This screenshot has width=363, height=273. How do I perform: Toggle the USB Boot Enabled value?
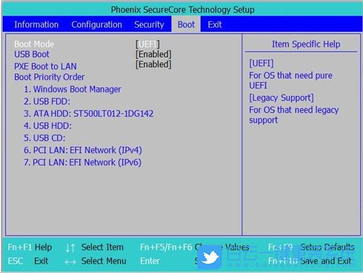pos(153,54)
